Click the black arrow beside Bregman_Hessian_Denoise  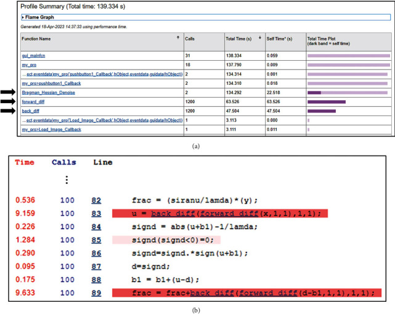[x=9, y=92]
